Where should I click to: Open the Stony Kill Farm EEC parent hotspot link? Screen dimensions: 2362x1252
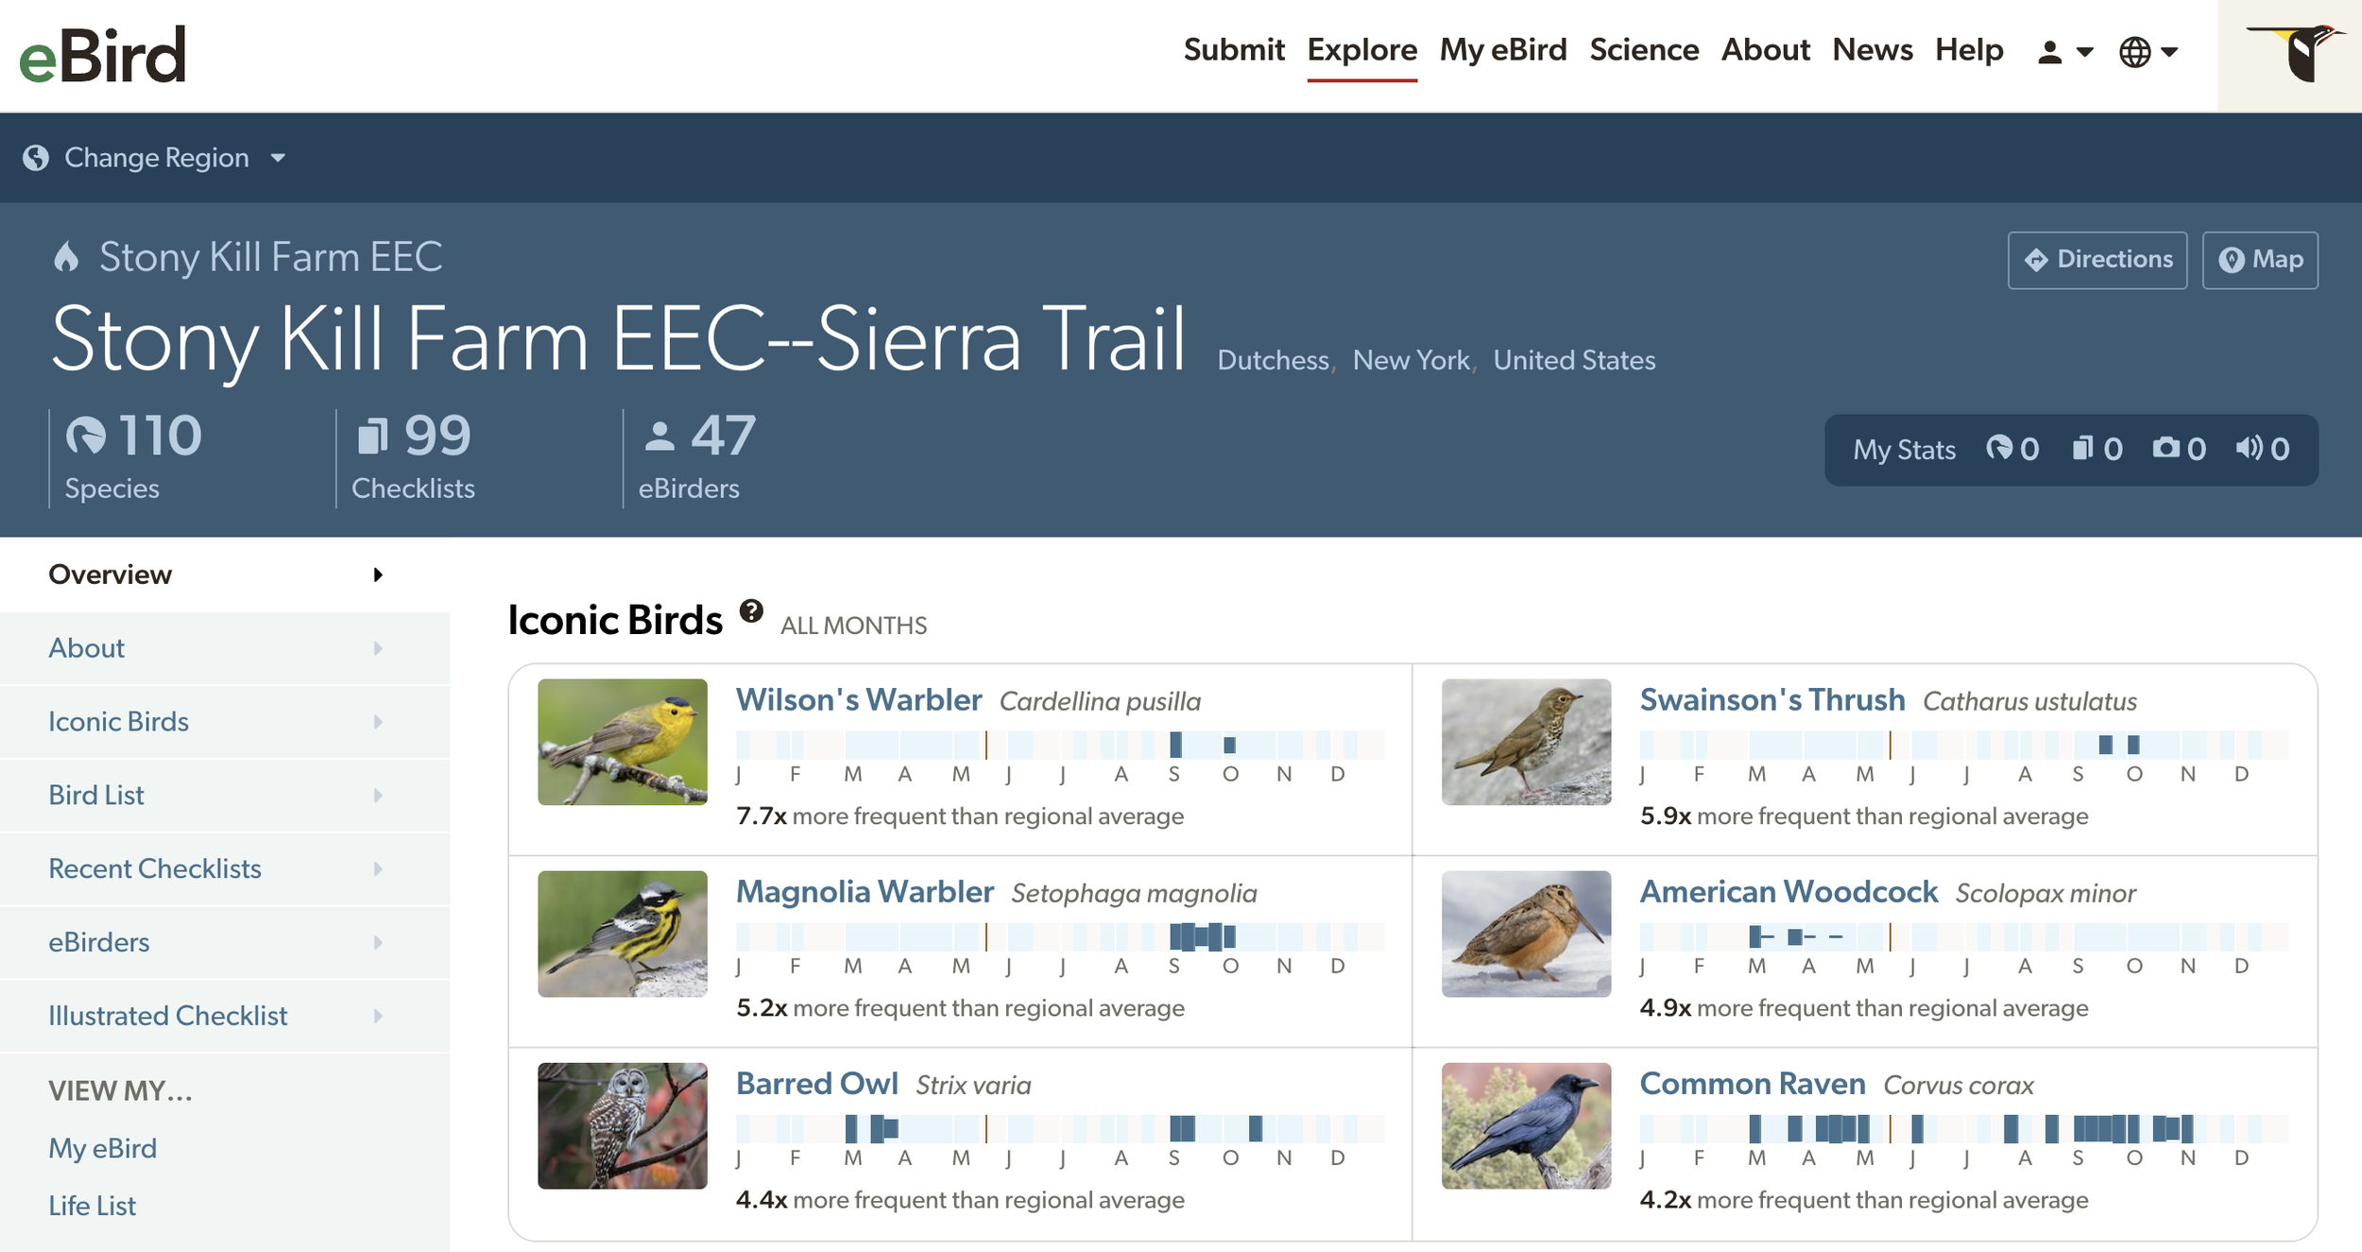(x=271, y=257)
